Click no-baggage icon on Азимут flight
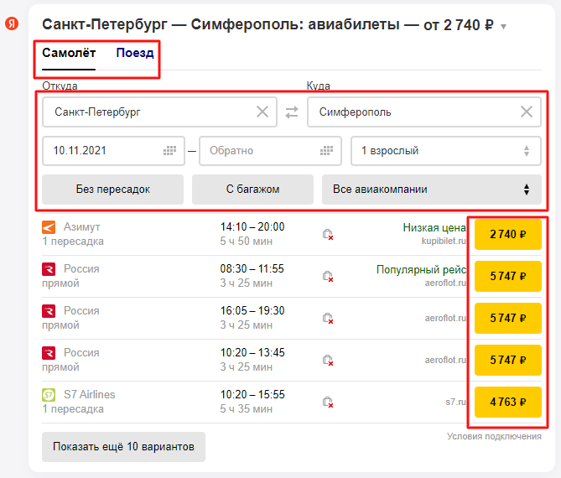The height and width of the screenshot is (478, 561). pos(328,234)
